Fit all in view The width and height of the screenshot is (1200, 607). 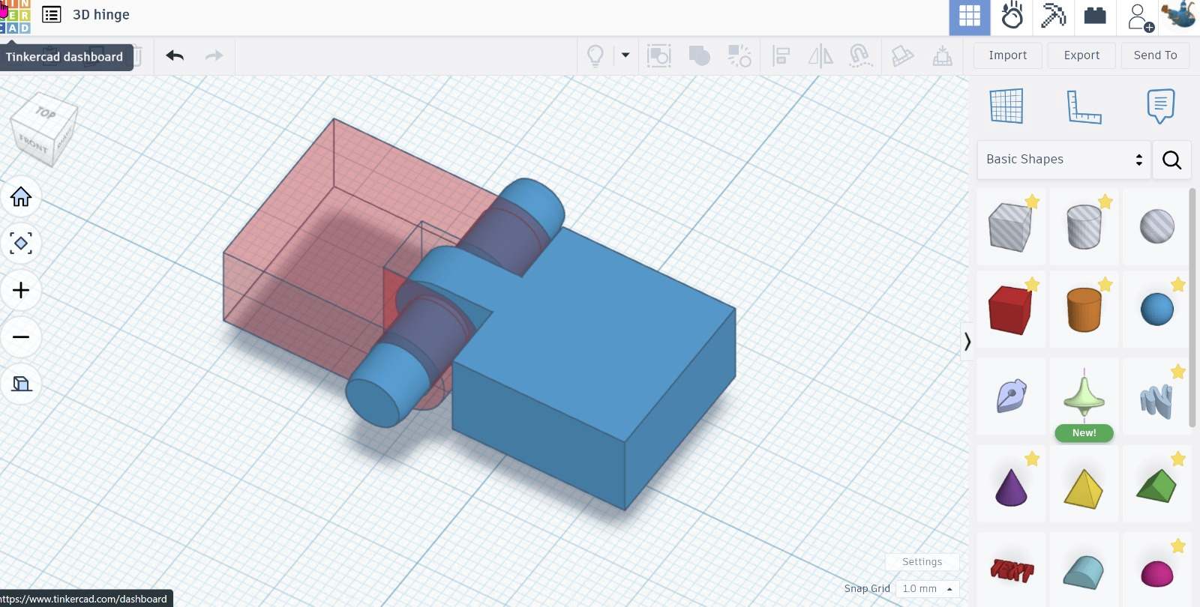[21, 243]
